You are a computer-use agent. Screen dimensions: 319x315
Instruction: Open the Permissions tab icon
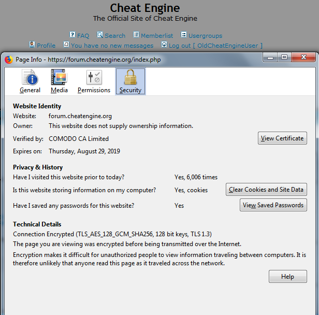(94, 77)
